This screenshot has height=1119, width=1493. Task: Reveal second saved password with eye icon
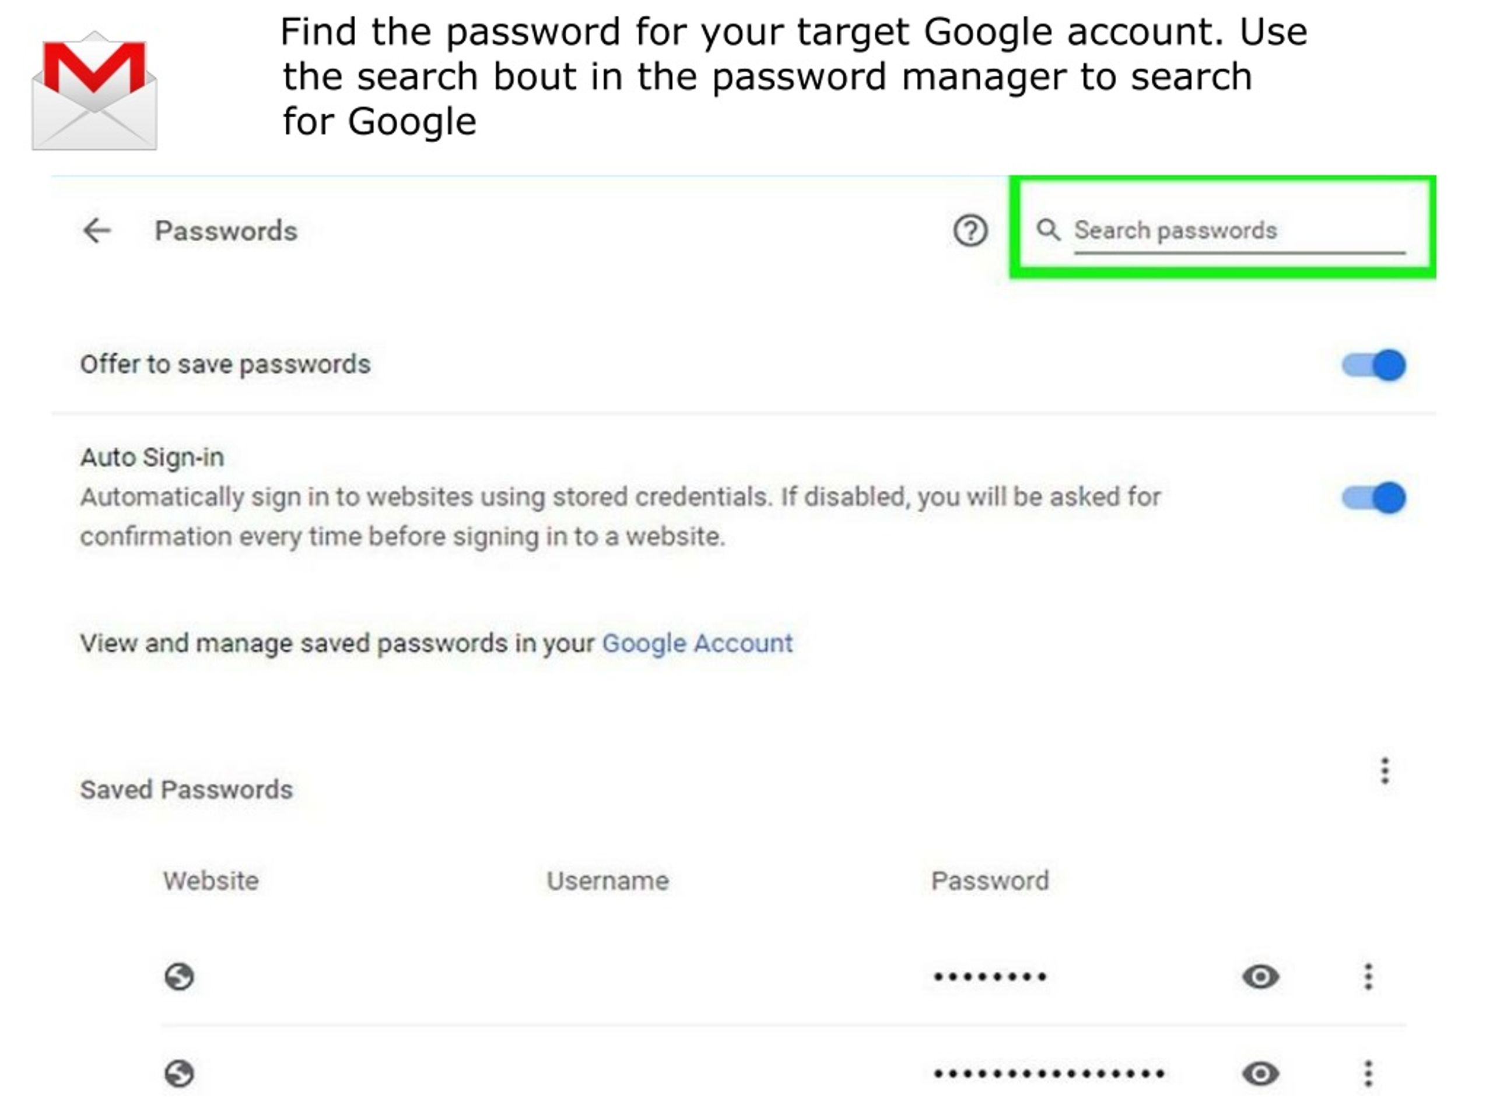coord(1260,1073)
